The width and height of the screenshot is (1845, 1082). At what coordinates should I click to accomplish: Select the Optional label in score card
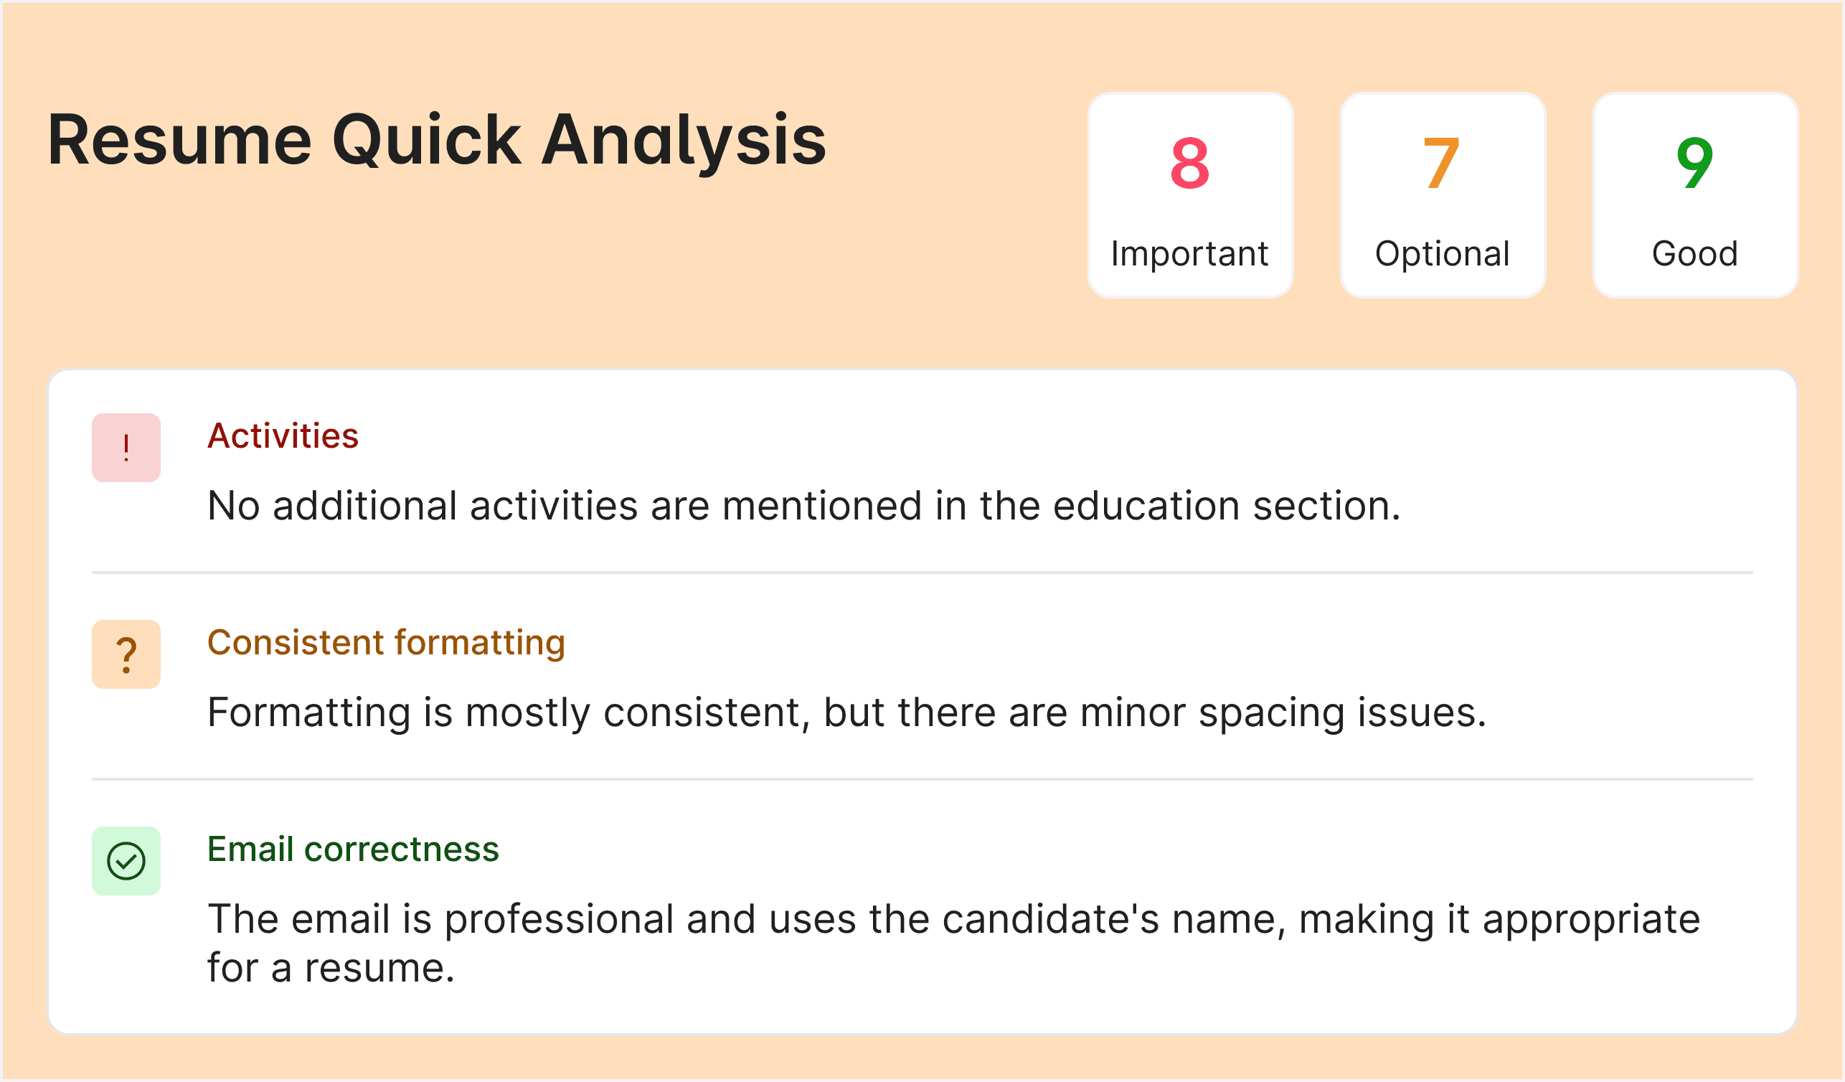click(1443, 254)
